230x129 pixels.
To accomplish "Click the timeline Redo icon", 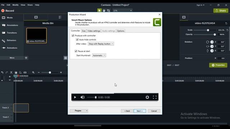I will click(6, 72).
